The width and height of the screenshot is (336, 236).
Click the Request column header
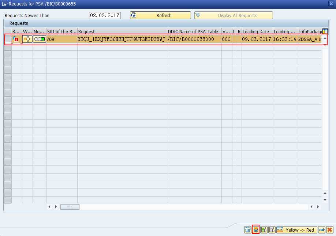click(122, 31)
